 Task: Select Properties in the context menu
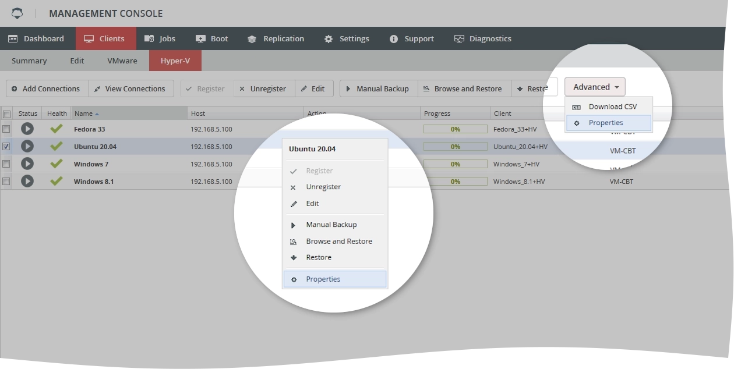coord(335,279)
